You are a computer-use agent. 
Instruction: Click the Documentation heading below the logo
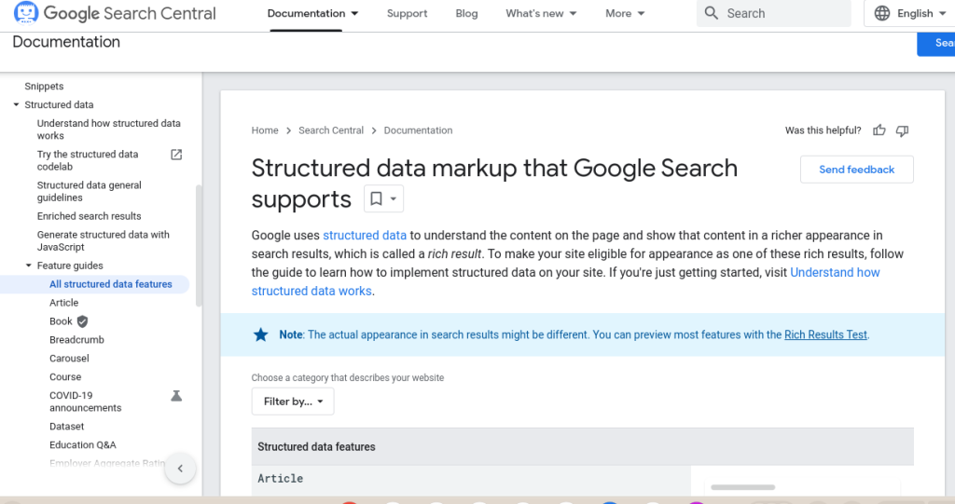tap(66, 42)
